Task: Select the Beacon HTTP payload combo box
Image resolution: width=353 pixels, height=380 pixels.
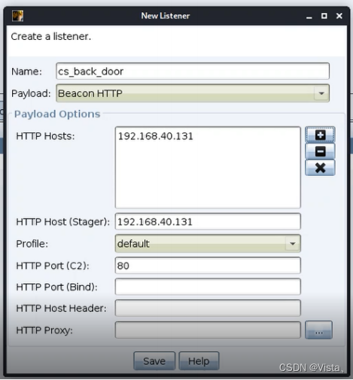Action: (193, 93)
